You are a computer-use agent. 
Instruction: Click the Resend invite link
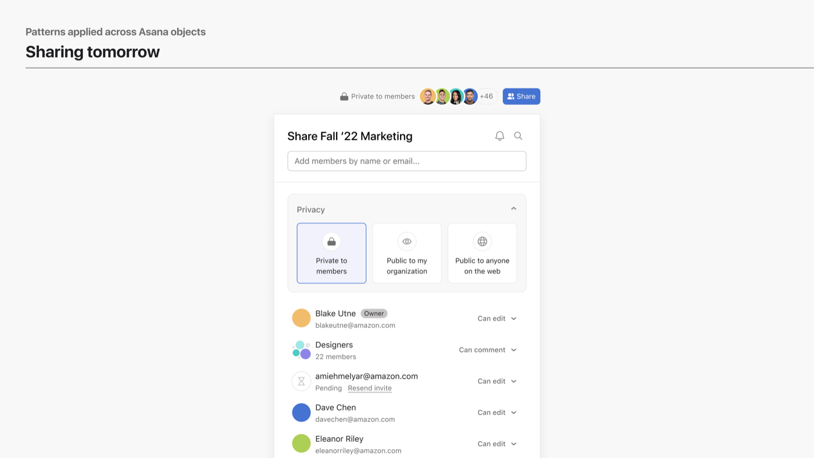tap(370, 388)
